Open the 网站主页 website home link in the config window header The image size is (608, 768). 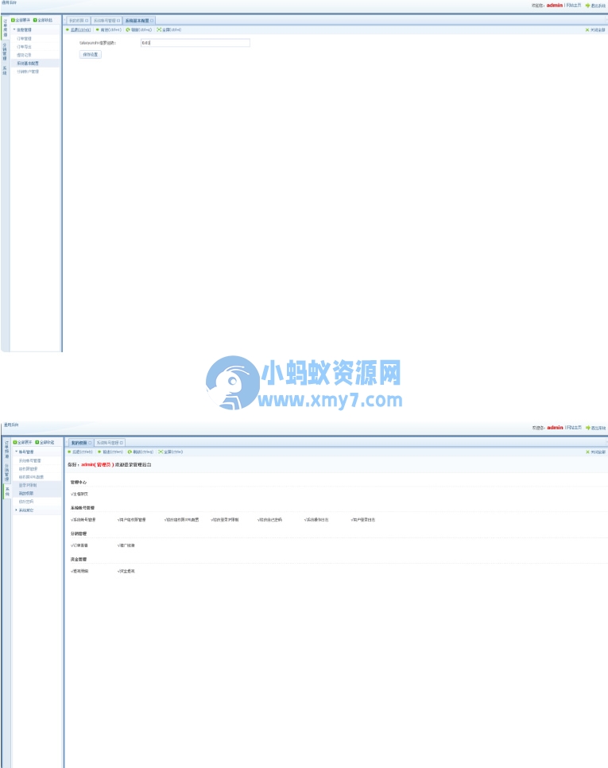(574, 6)
